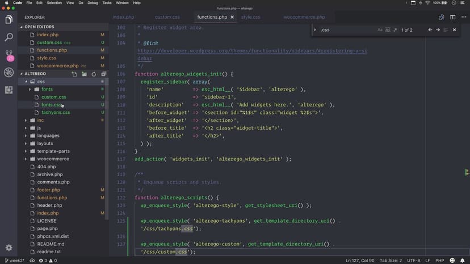Open the Debug view in activity bar
The width and height of the screenshot is (470, 264).
click(9, 73)
